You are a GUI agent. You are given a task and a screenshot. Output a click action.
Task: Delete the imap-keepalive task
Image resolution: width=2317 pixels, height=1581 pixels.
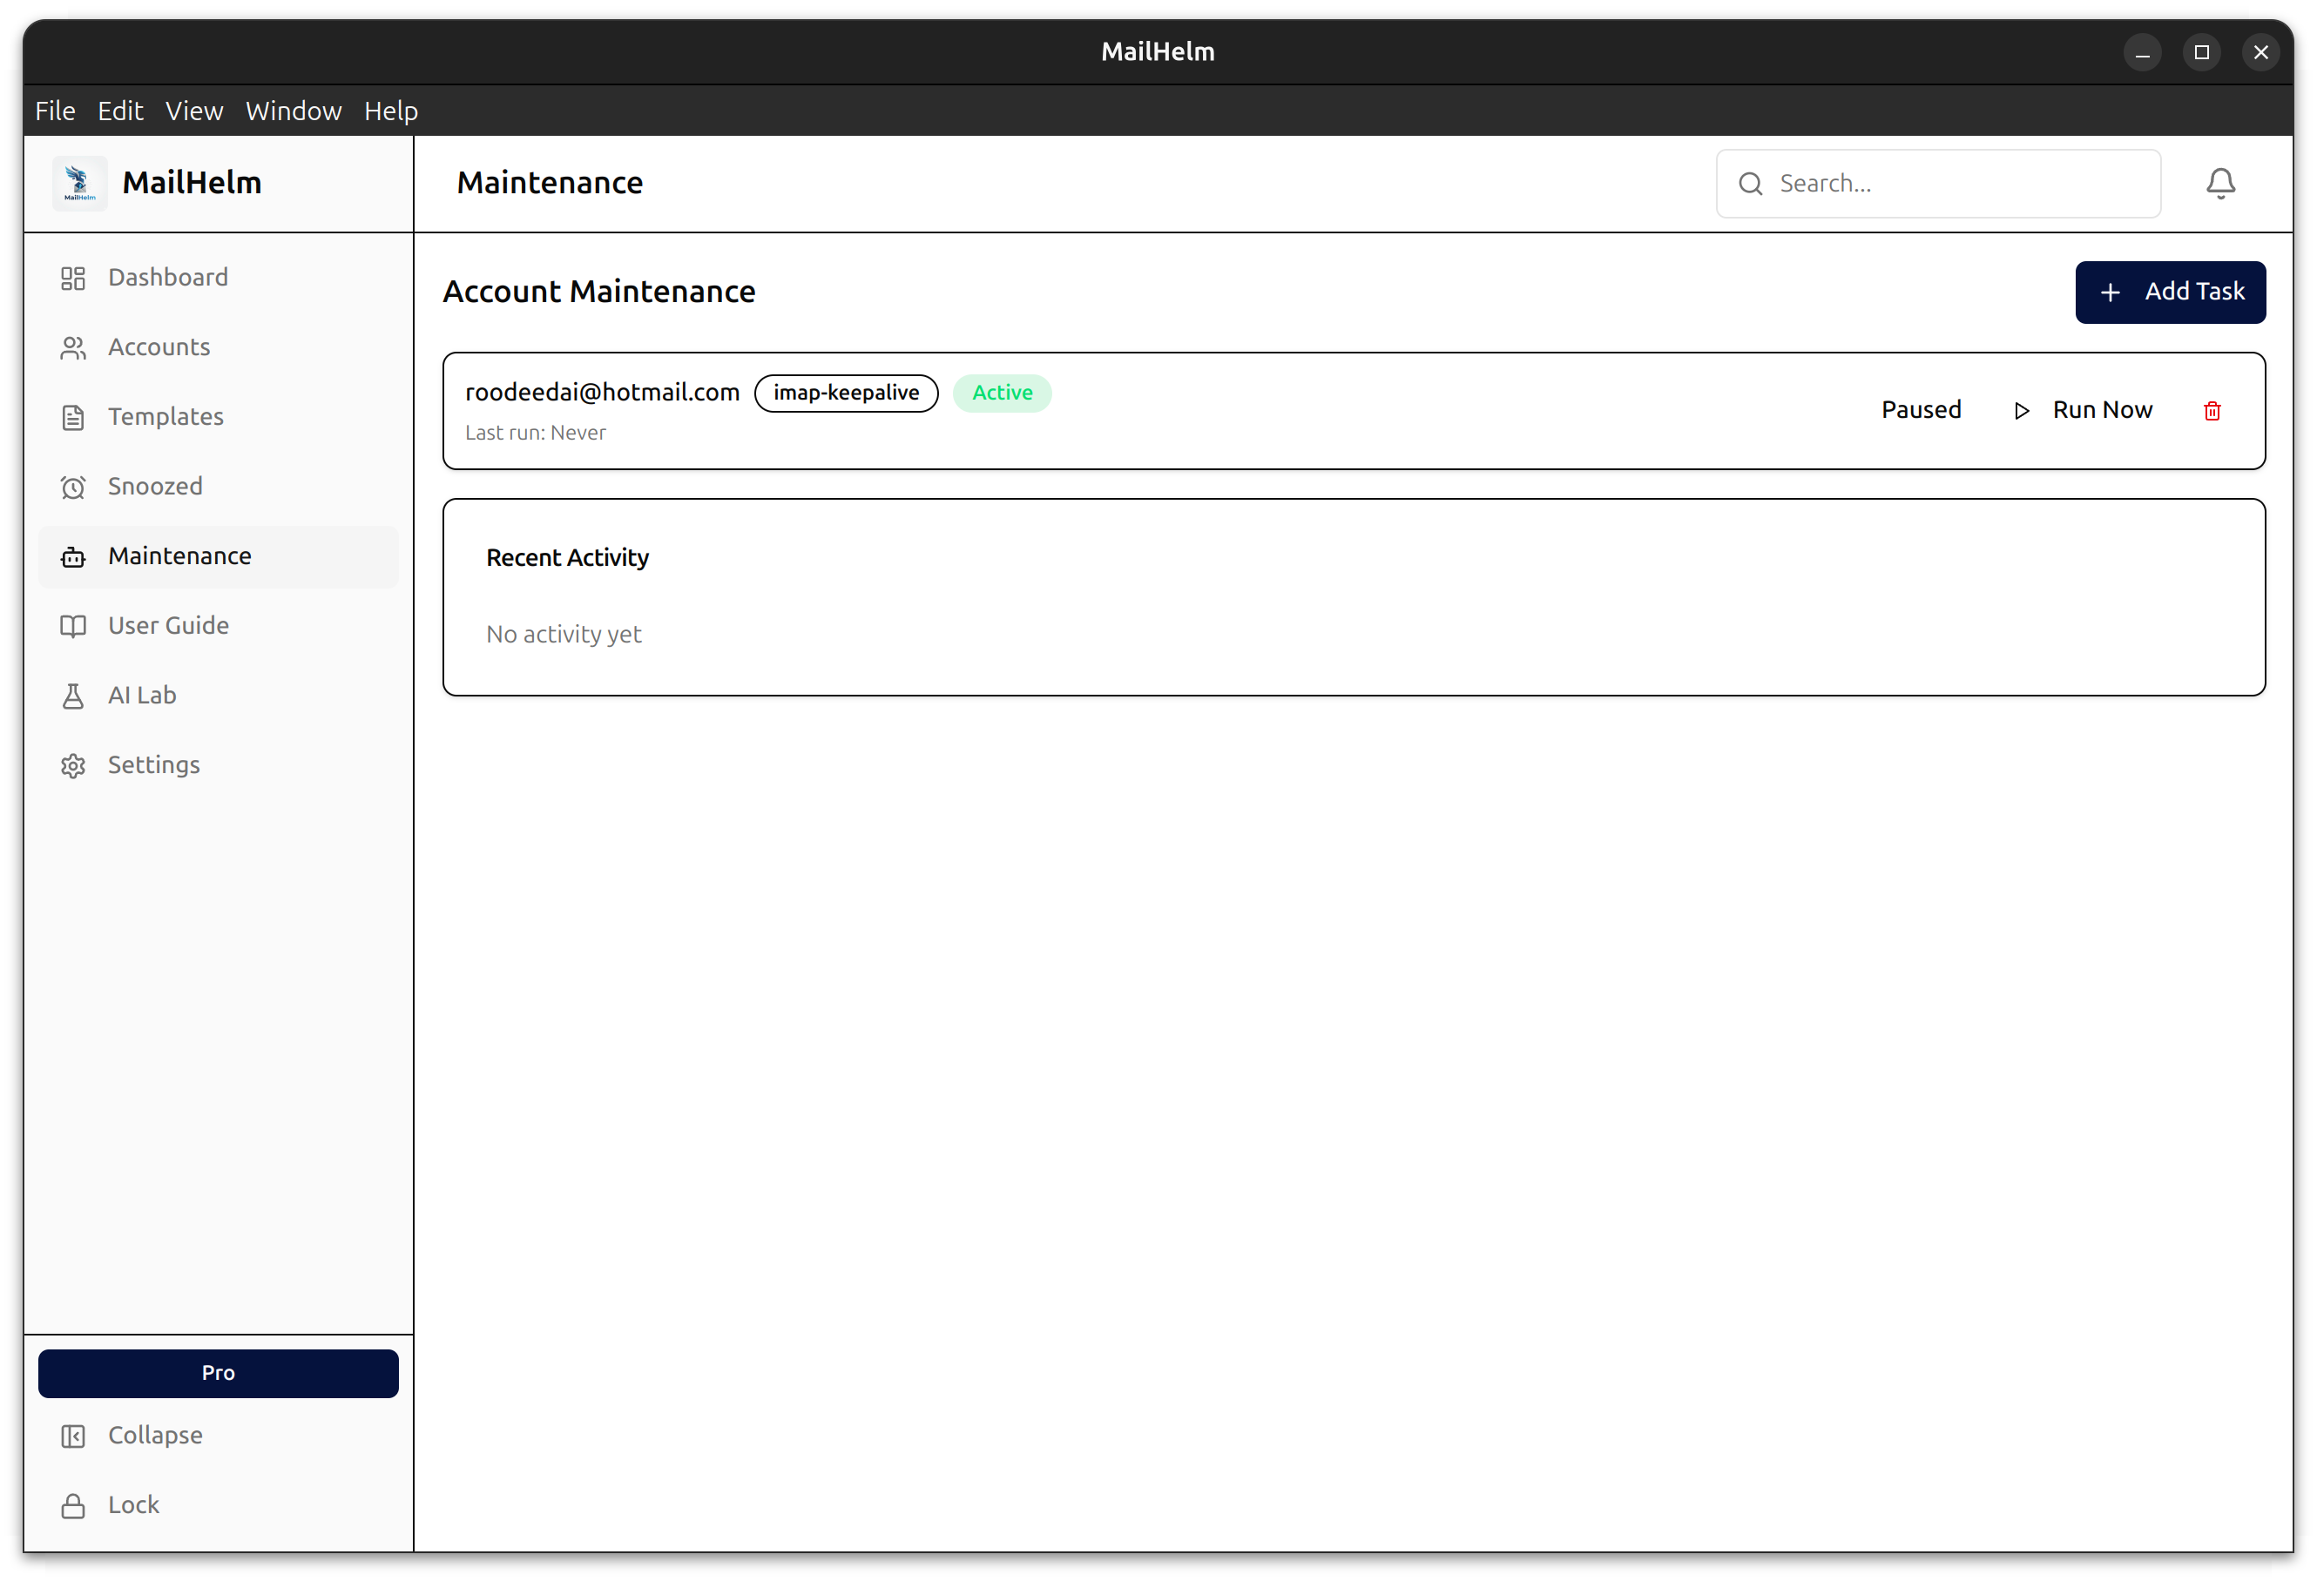(x=2212, y=410)
